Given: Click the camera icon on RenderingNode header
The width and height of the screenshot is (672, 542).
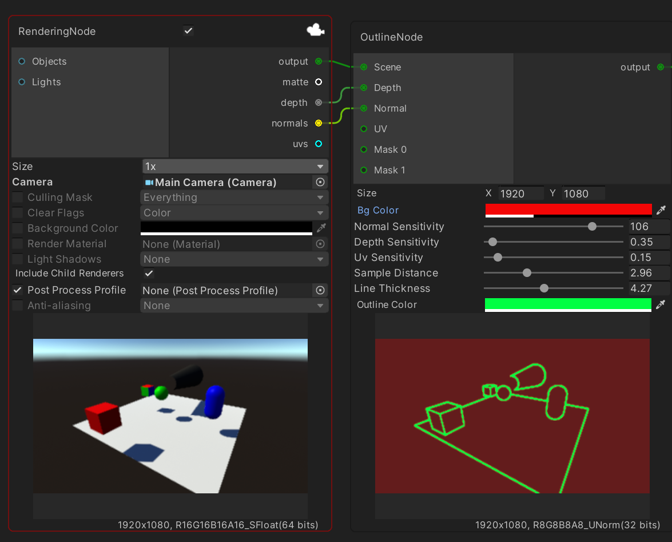Looking at the screenshot, I should pos(315,30).
